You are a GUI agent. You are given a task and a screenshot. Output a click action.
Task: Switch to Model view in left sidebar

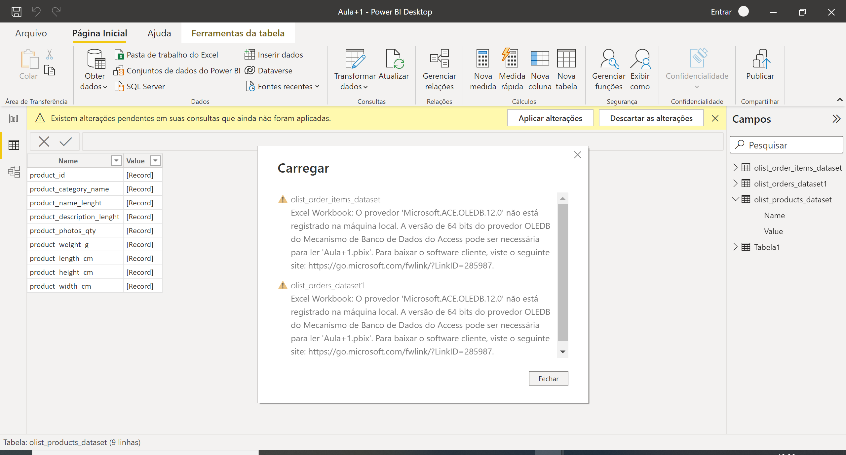click(x=14, y=171)
